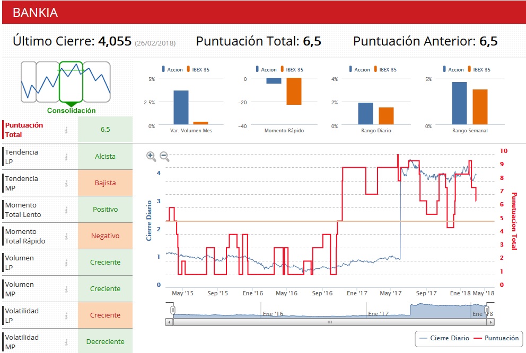The image size is (526, 353).
Task: Click the Ene '17 axis label on main chart
Action: (357, 293)
